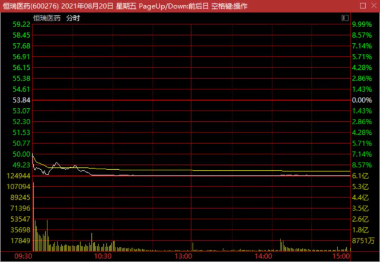
Task: Click price label 57.68
Action: (x=21, y=46)
